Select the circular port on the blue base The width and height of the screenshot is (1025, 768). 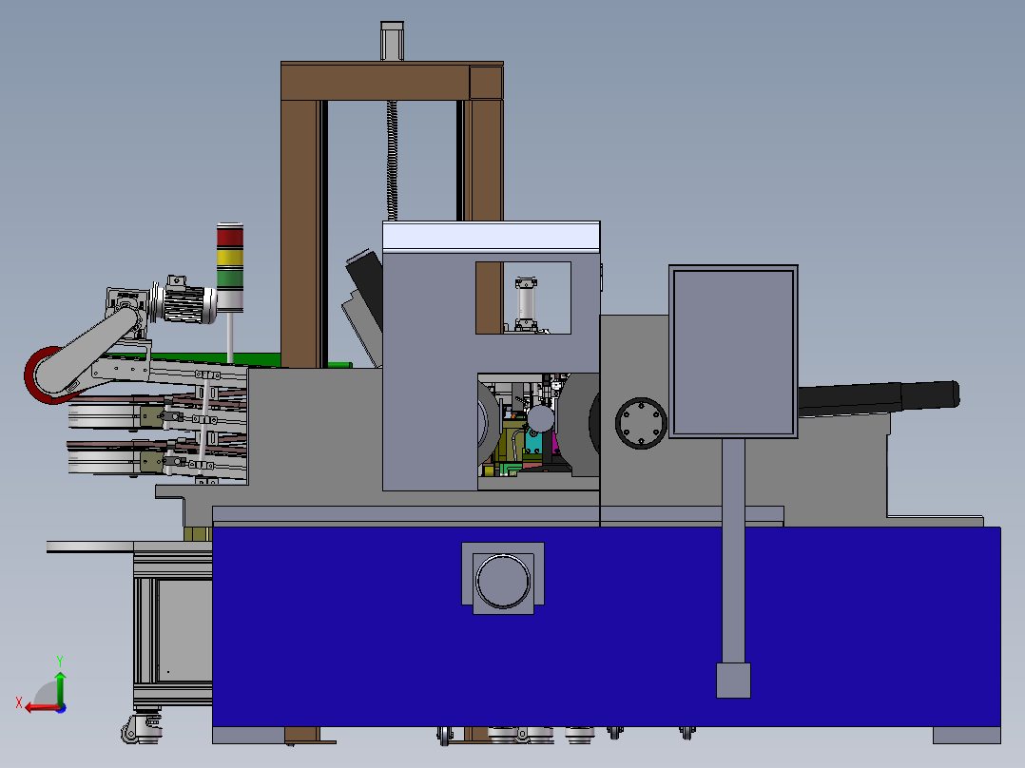coord(503,581)
